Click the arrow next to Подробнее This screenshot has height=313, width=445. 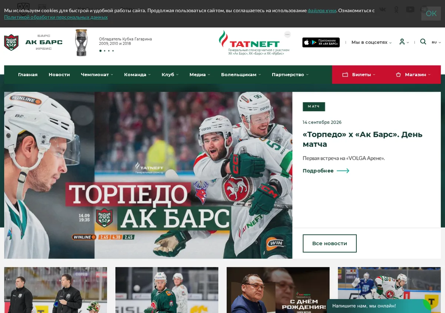(x=343, y=171)
